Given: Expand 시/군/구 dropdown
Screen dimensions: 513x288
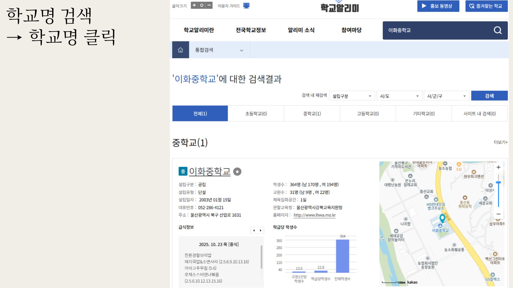Looking at the screenshot, I should tap(446, 96).
